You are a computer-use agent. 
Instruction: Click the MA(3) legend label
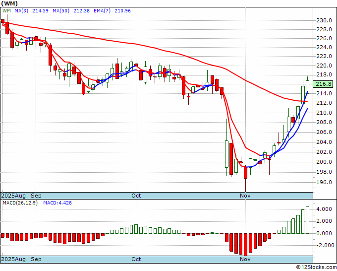pos(21,11)
